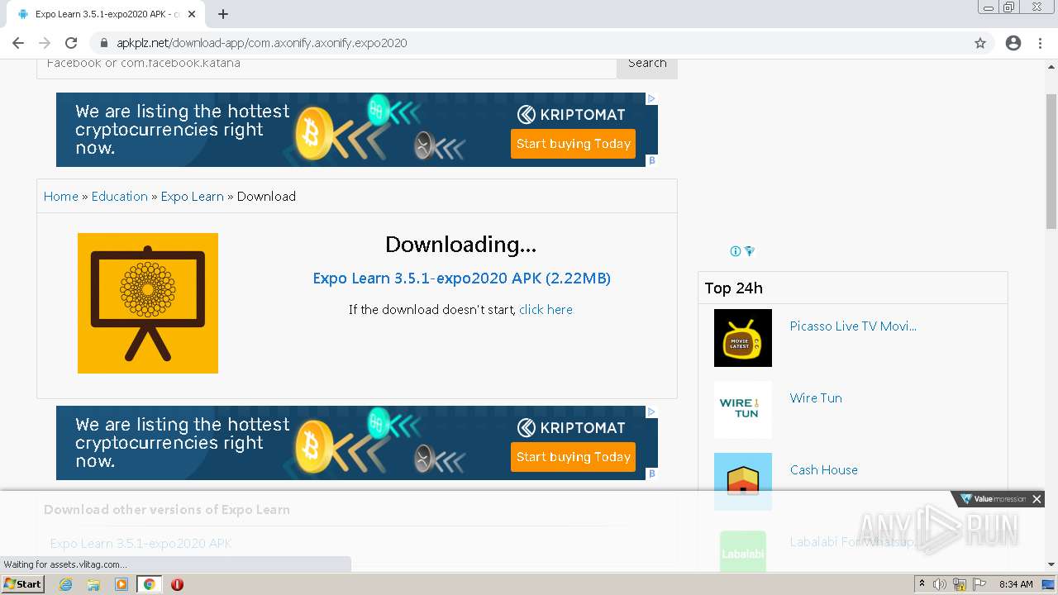The image size is (1058, 595).
Task: Open the Action Center flag icon
Action: pos(979,584)
